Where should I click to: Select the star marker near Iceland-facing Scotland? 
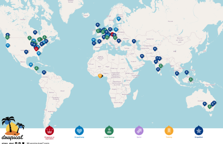click(98, 25)
